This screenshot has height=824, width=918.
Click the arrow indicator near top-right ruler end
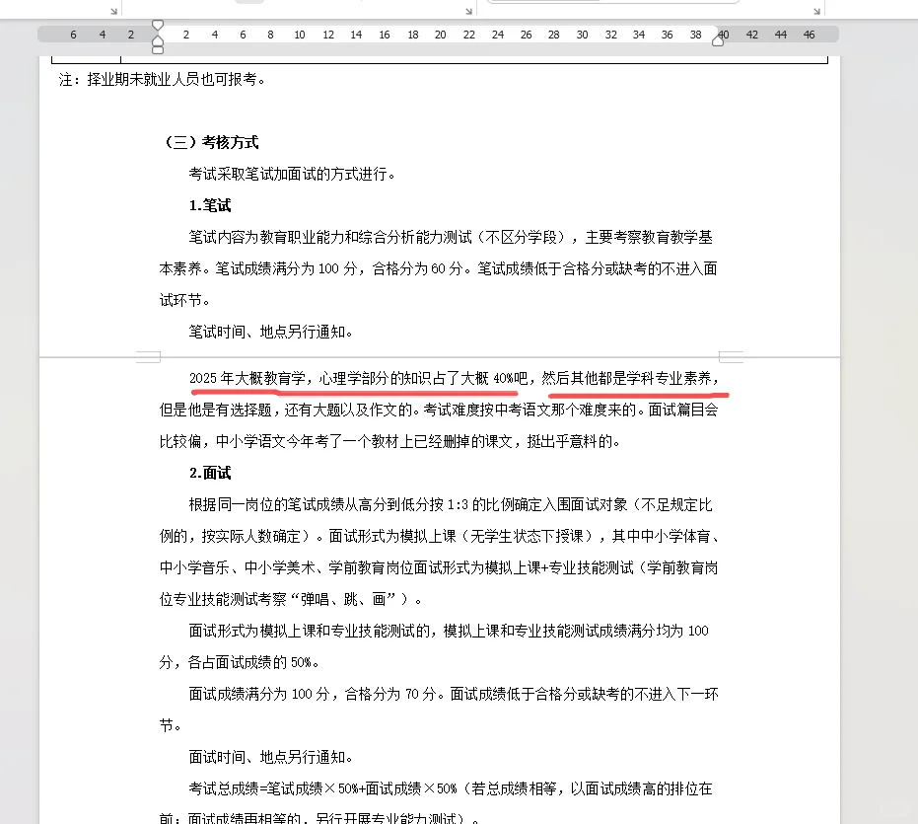(x=816, y=11)
